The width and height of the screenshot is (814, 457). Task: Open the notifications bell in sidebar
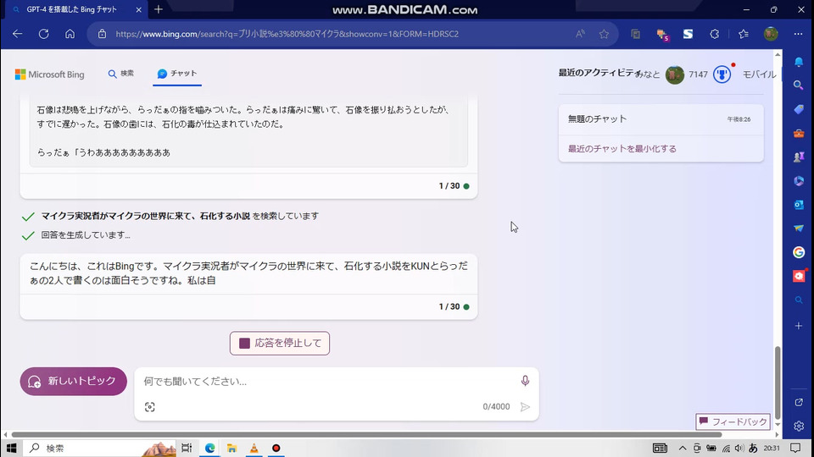coord(798,62)
